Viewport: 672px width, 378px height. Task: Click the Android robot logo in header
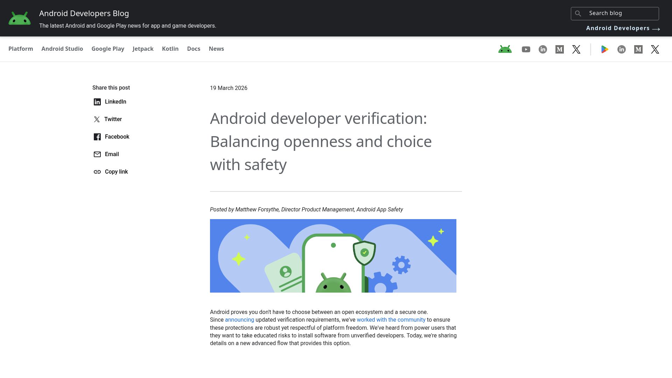pos(20,18)
